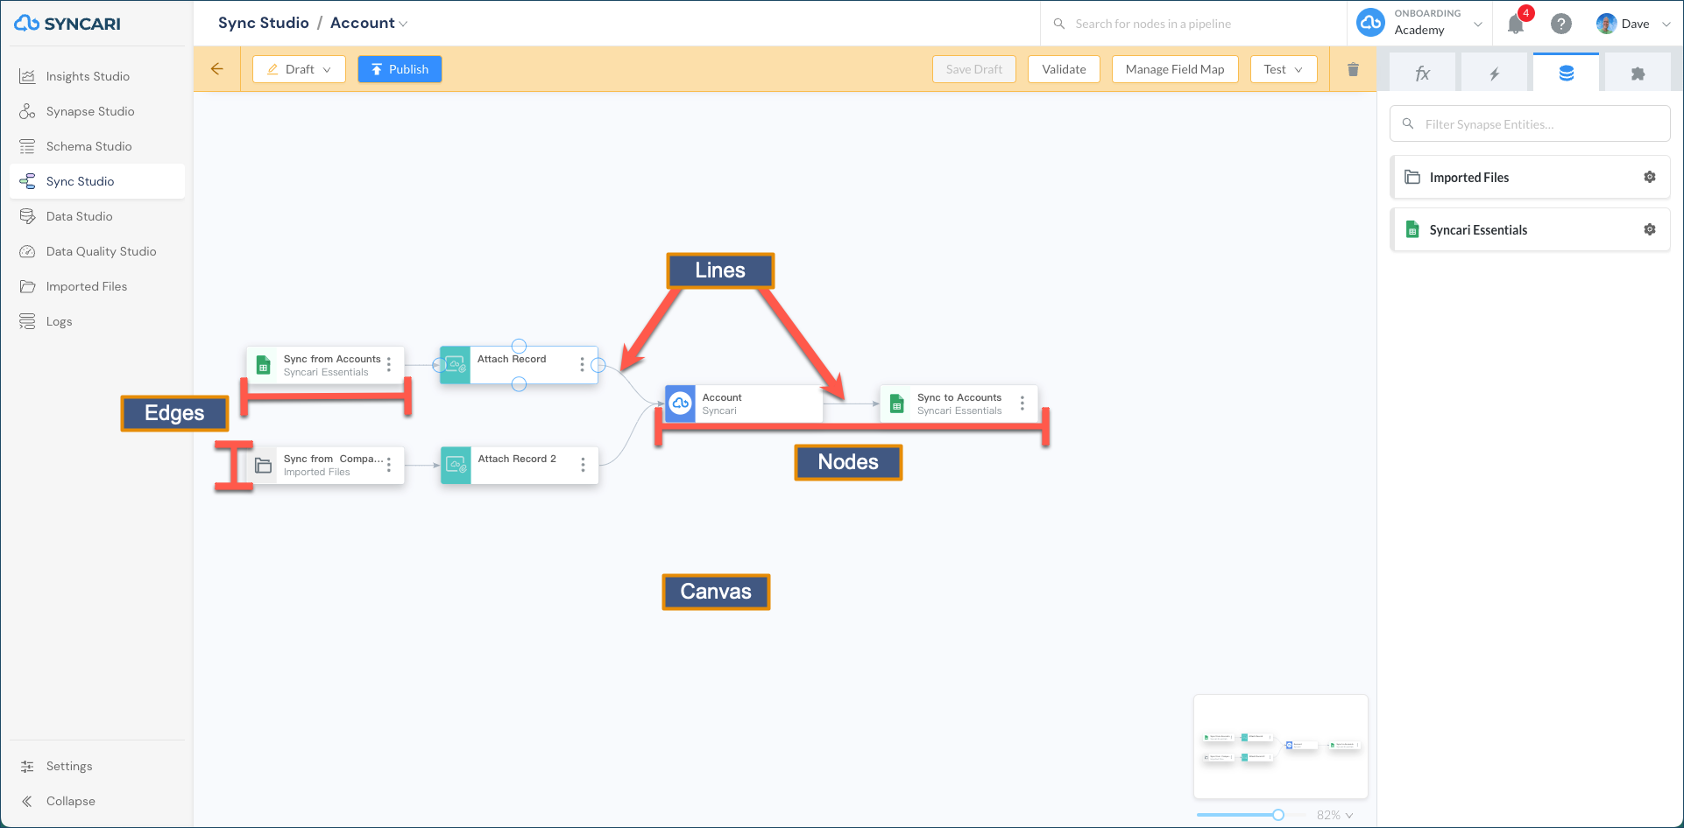The image size is (1684, 828).
Task: Expand the Syncari Essentials synapse
Action: pos(1530,229)
